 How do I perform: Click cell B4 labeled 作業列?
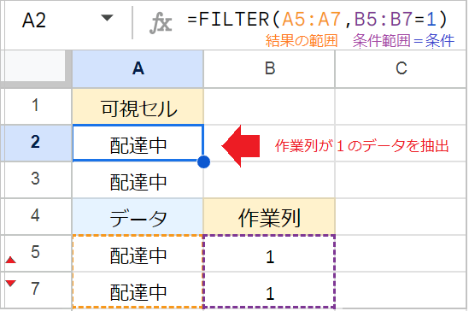[x=269, y=216]
